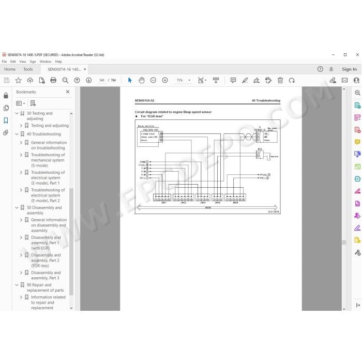Open the Export PDF tool in right pane
This screenshot has height=362, width=362.
[x=357, y=105]
